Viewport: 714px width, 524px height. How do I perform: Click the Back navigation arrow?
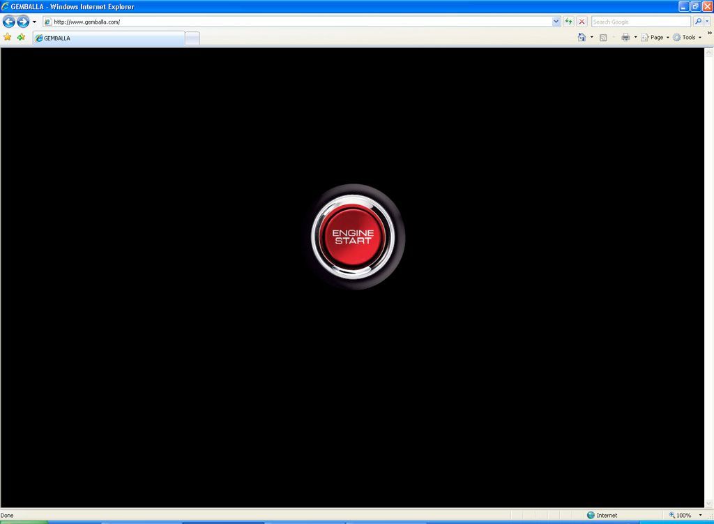[x=9, y=22]
